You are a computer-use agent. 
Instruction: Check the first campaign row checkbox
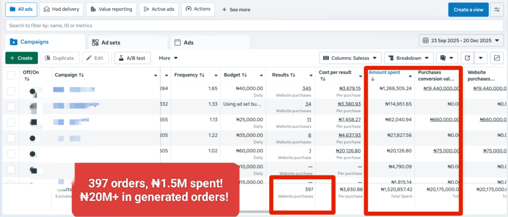point(11,91)
